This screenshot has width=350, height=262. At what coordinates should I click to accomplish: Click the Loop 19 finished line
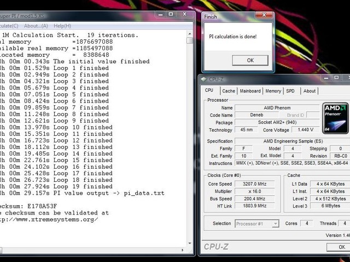point(56,187)
